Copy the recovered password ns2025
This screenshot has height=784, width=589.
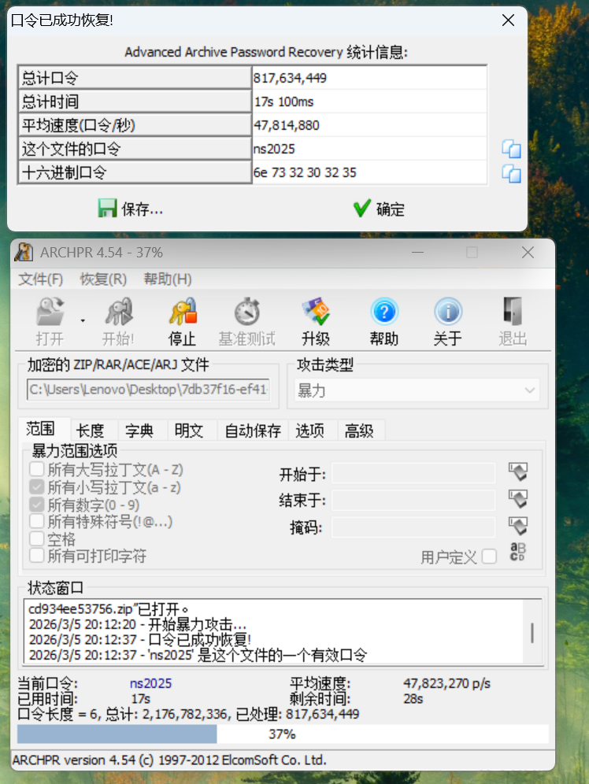coord(511,149)
